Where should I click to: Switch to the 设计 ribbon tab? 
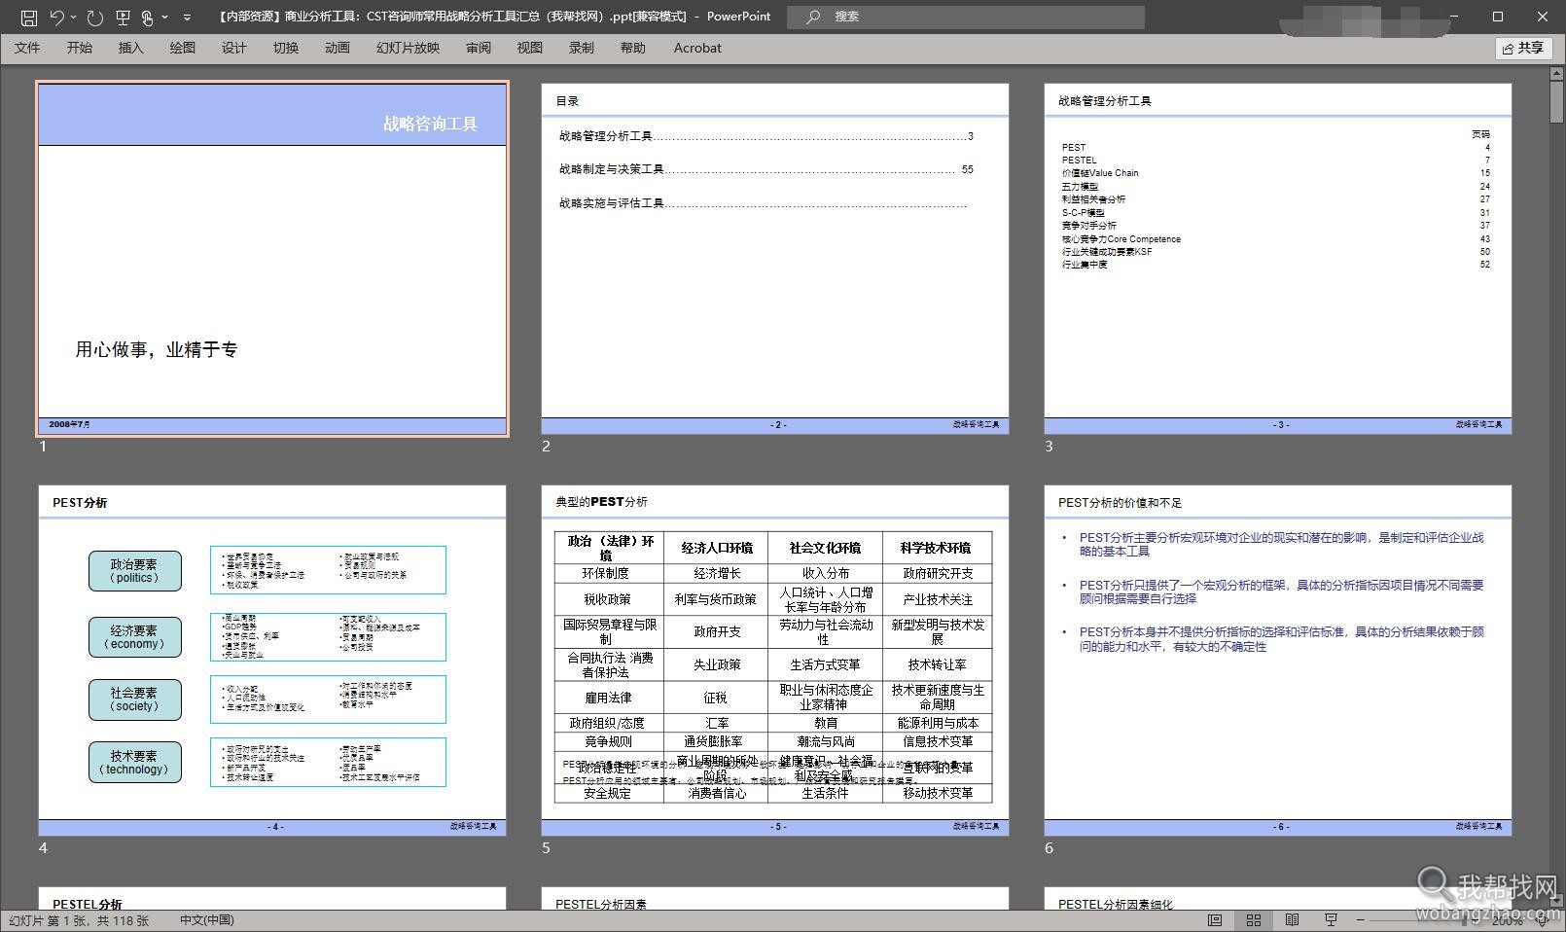click(233, 48)
